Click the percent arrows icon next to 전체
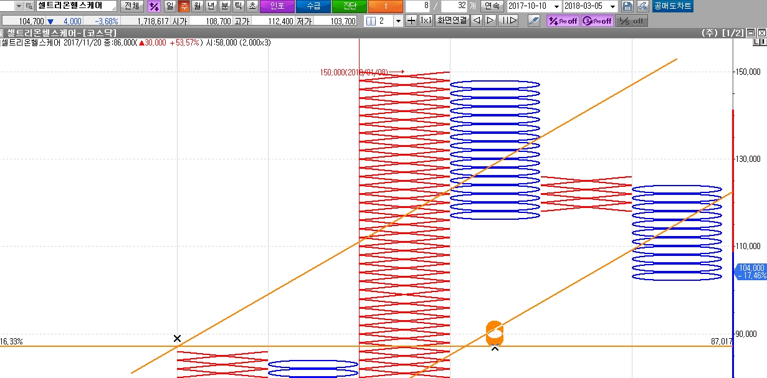 (153, 6)
